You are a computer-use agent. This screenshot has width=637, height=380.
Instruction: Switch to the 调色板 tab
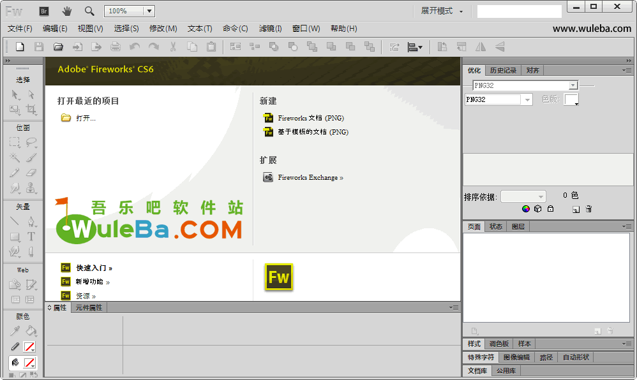coord(499,344)
